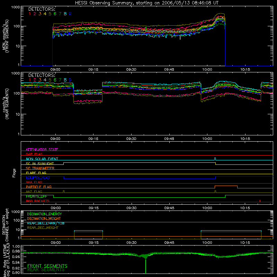Click the REAR_DEC_WEIGHT legend label

coord(43,228)
